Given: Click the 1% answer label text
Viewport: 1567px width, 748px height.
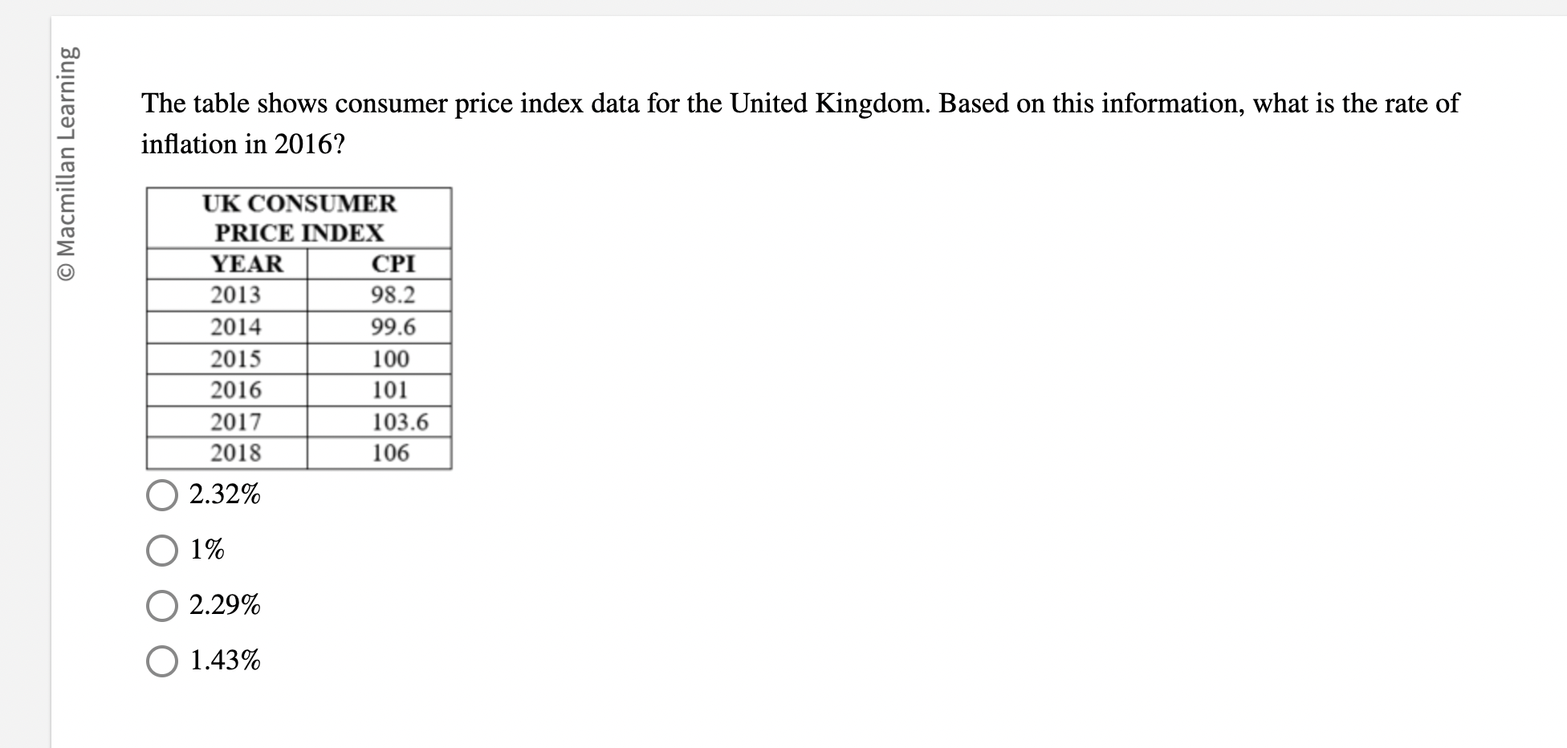Looking at the screenshot, I should (x=206, y=551).
